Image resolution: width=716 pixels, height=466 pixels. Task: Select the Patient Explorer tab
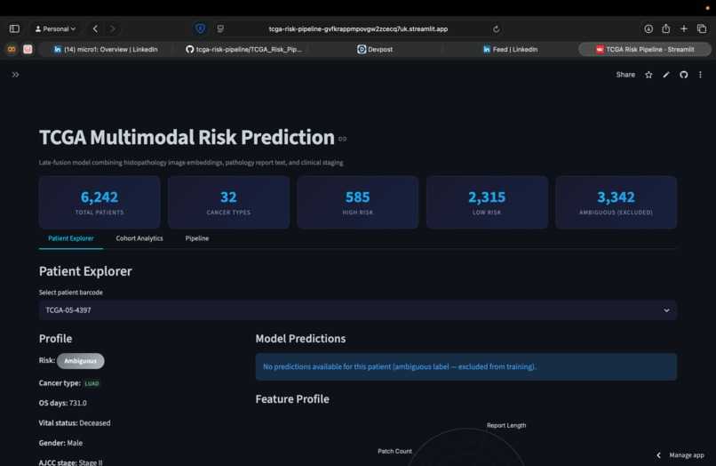71,238
